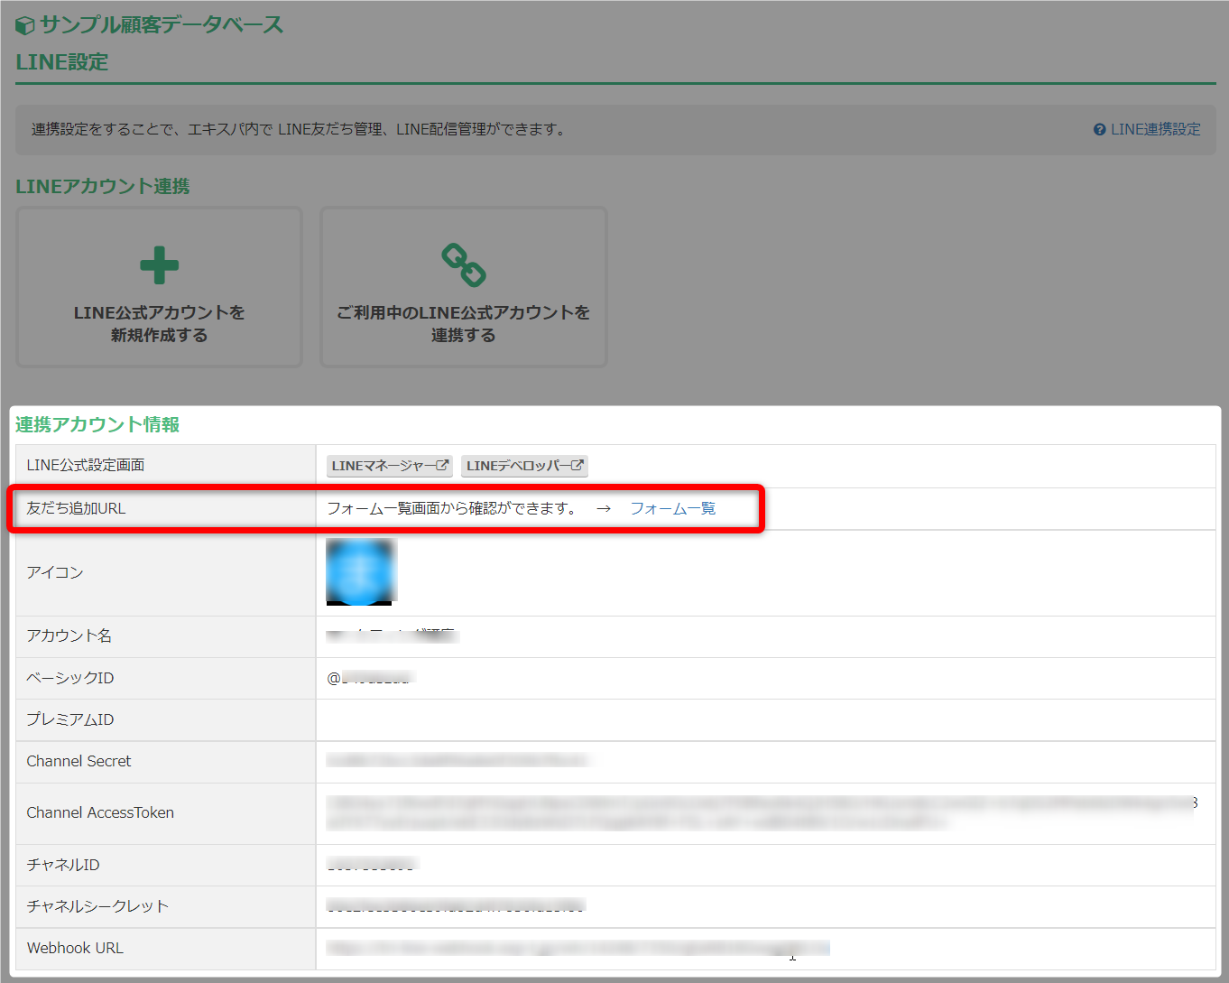Click the chain link icon for linking account
Screen dimensions: 1229x983
click(x=464, y=264)
